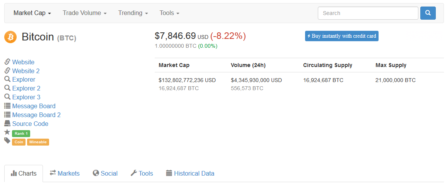
Task: Open the Website 2 link
Action: pos(26,71)
